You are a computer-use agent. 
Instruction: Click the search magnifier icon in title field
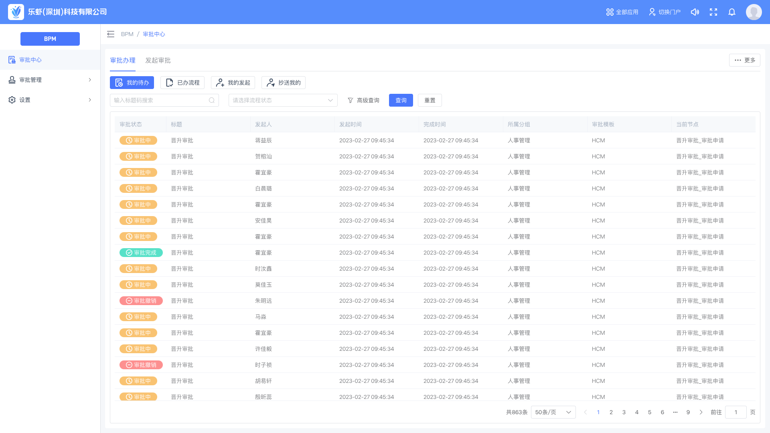tap(212, 100)
